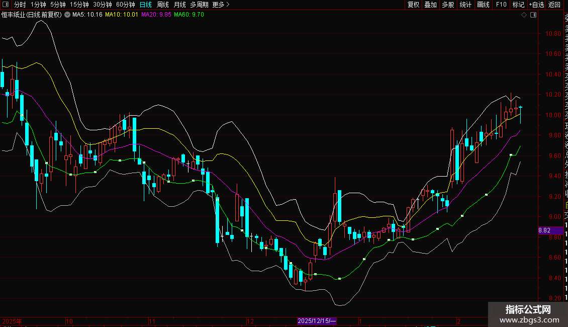Toggle the right side panel icon
The image size is (568, 327).
pos(533,15)
